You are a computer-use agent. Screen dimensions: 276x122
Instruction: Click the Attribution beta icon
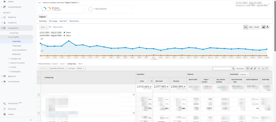point(5,103)
